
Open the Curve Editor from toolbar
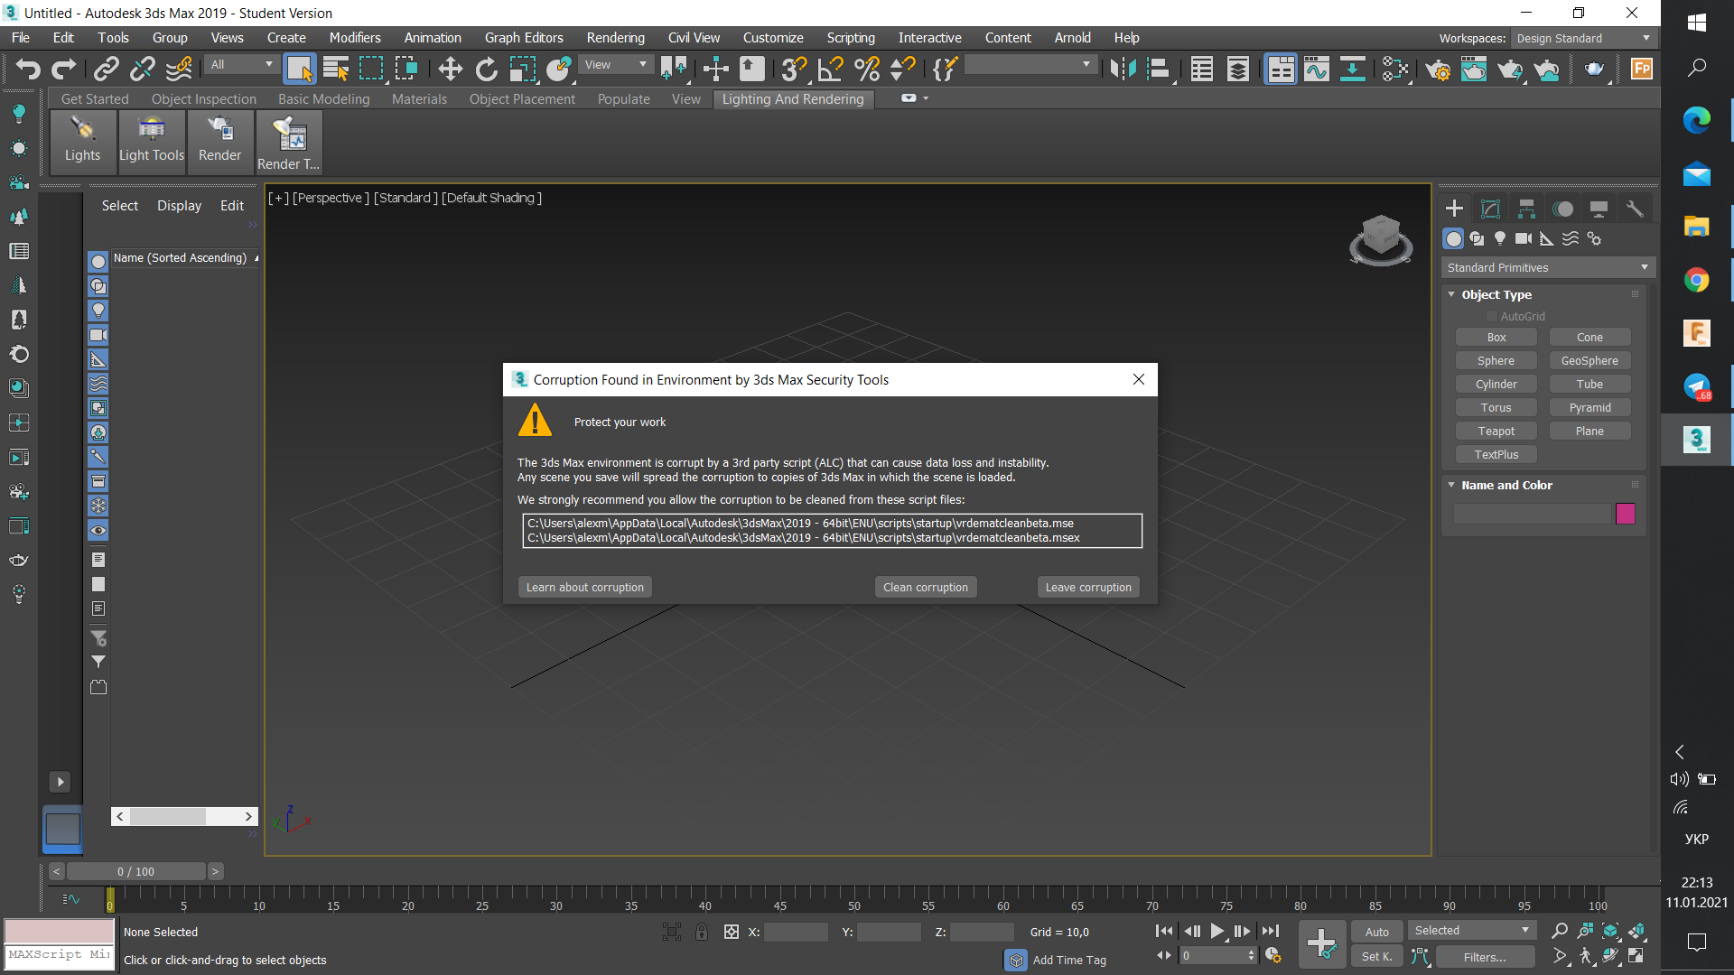pyautogui.click(x=1317, y=69)
